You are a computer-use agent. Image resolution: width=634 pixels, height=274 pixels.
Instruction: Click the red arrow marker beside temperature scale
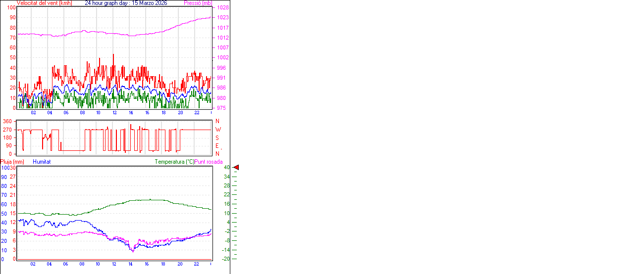coord(236,168)
